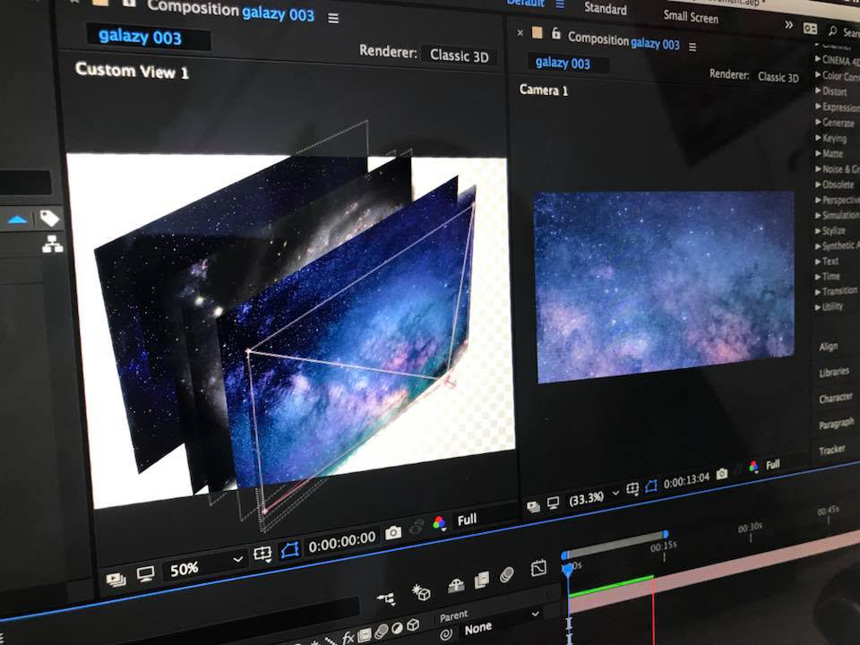The image size is (860, 645).
Task: Open the Character panel
Action: [835, 398]
